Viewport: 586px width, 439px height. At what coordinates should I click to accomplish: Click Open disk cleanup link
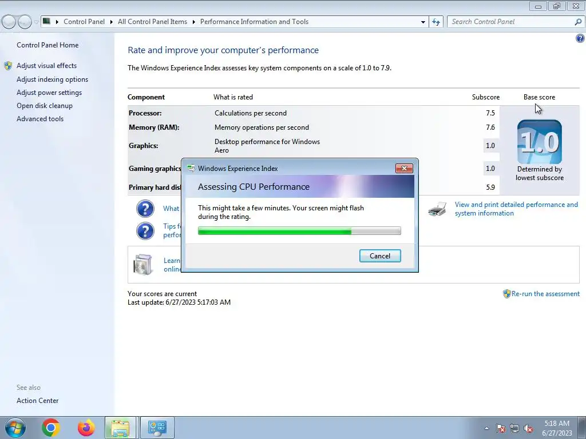tap(45, 106)
